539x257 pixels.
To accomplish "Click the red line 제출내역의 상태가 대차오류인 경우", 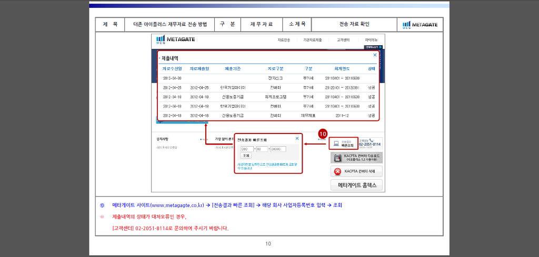I will tap(149, 217).
